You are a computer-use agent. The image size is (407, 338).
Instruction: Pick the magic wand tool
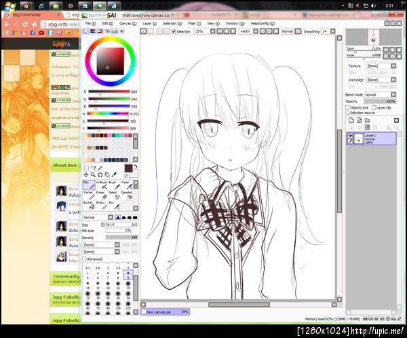[x=100, y=168]
